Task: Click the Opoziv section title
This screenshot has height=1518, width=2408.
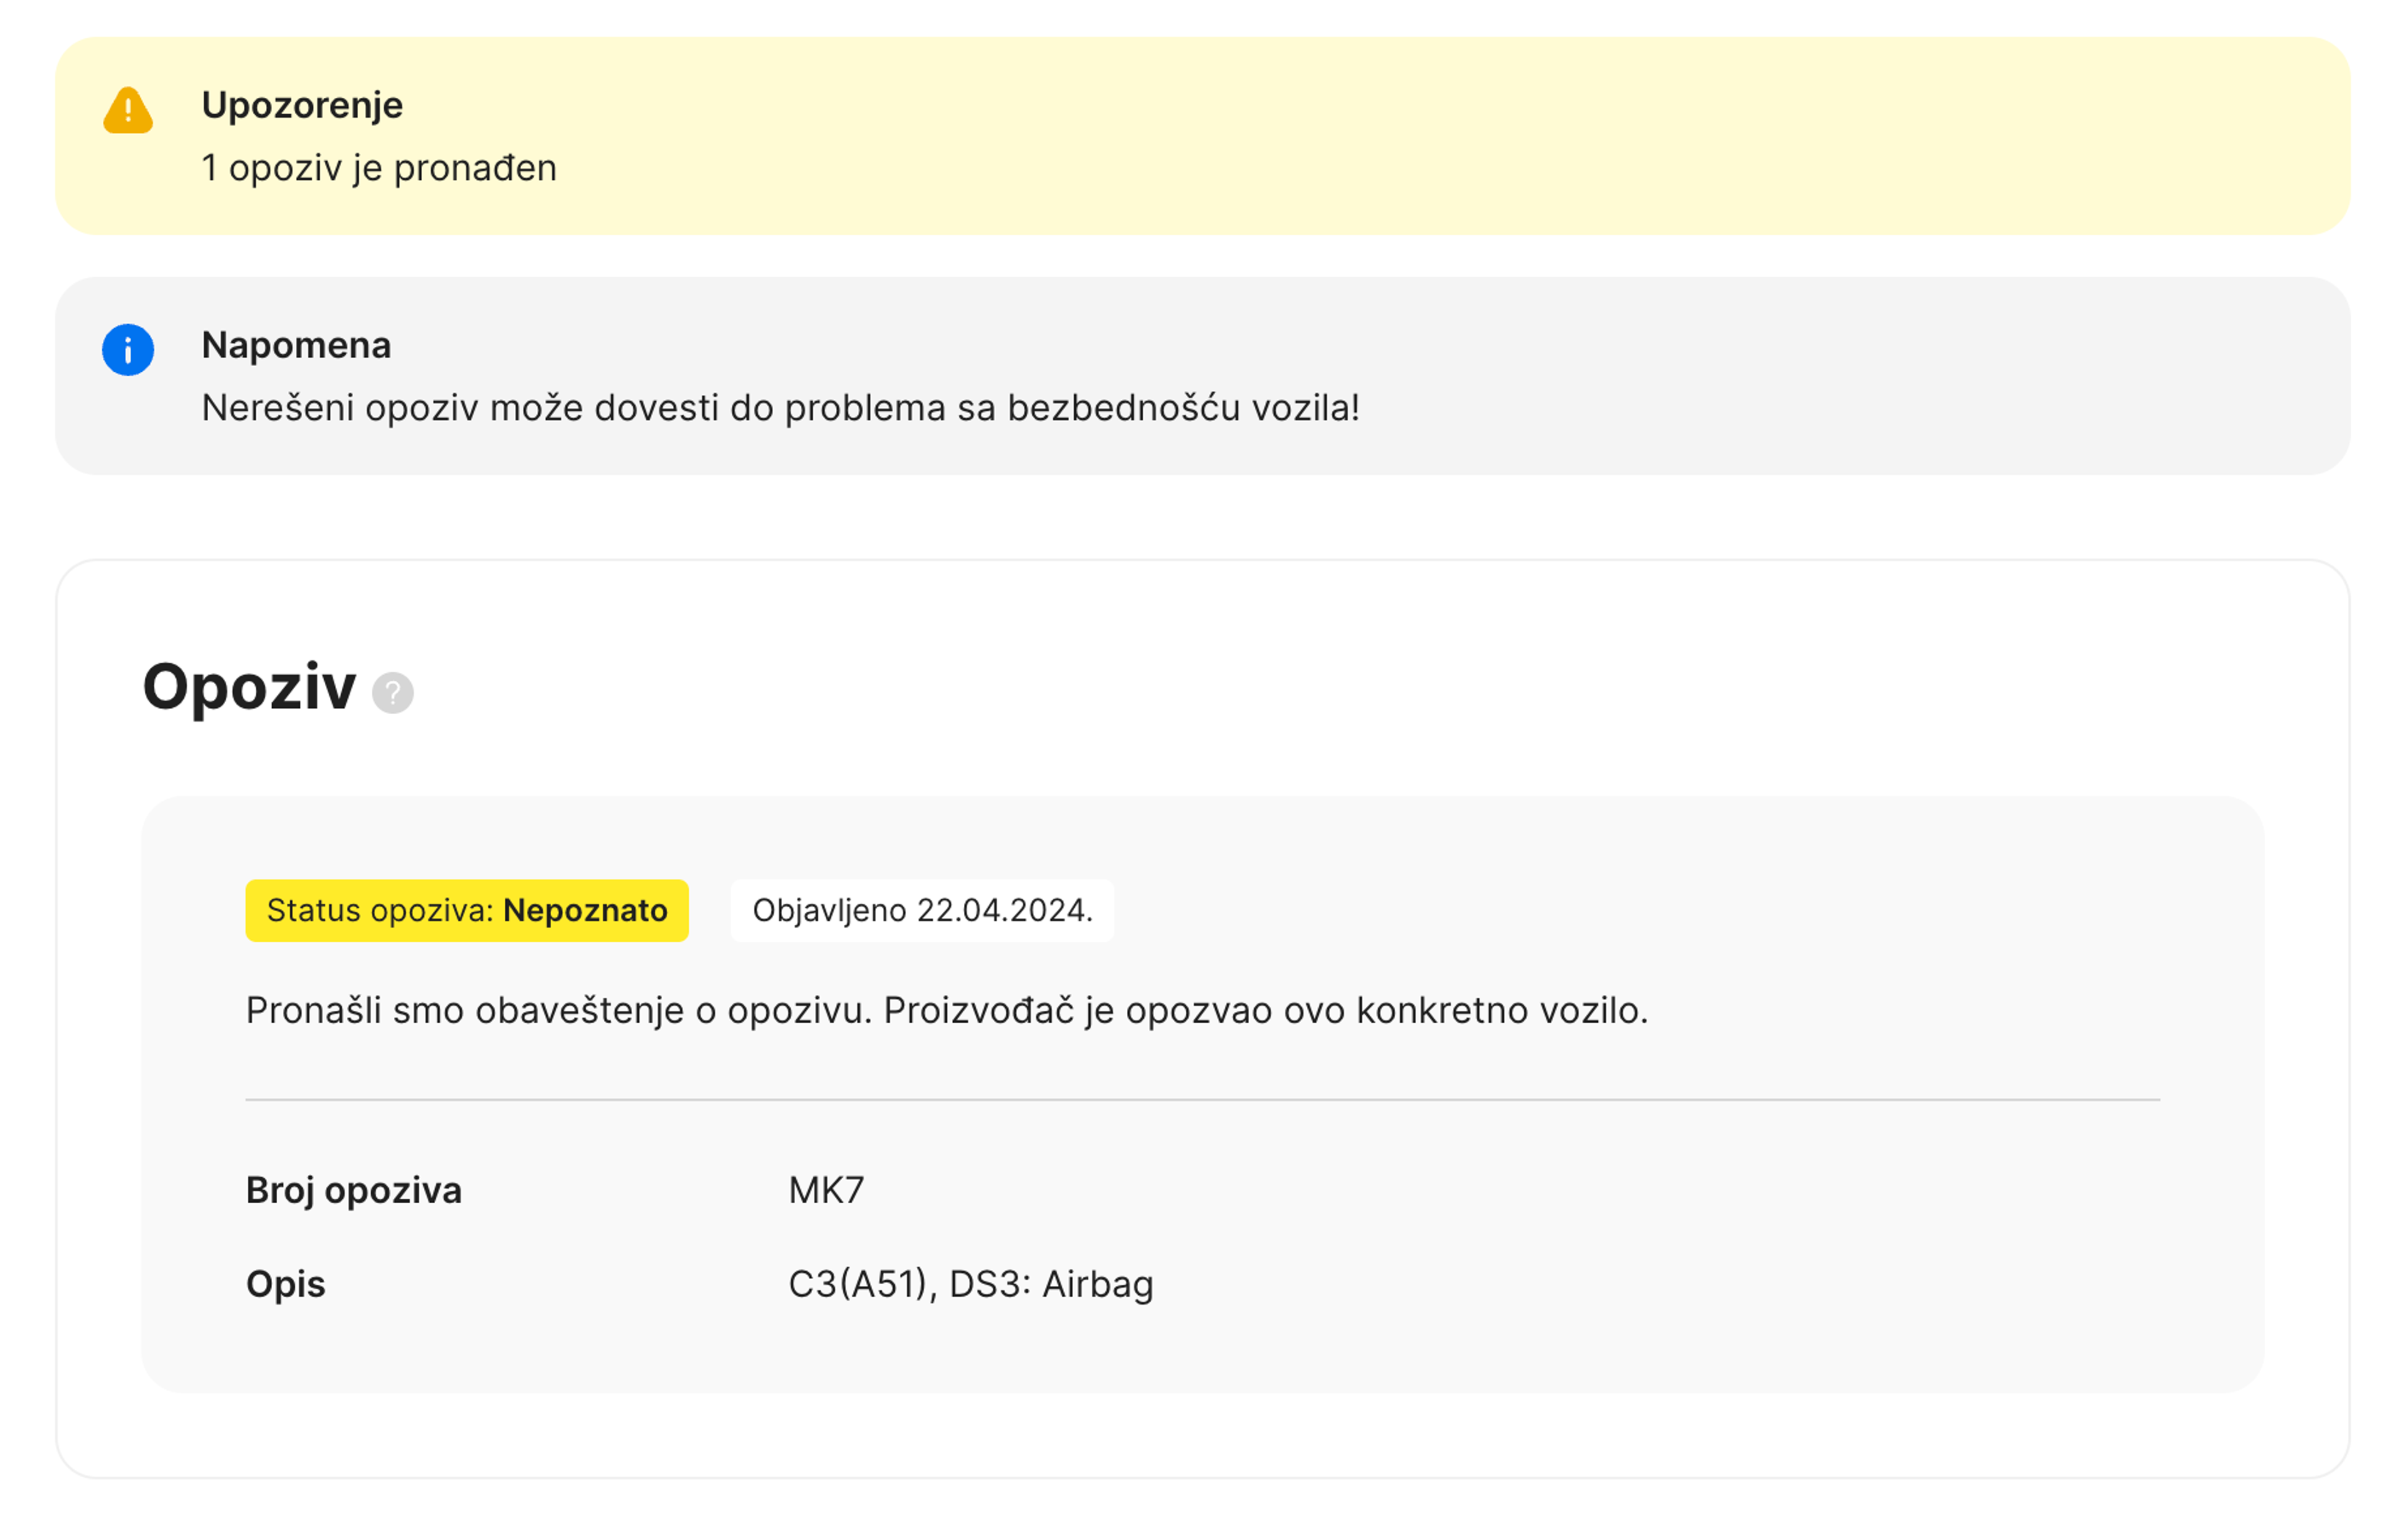Action: 249,687
